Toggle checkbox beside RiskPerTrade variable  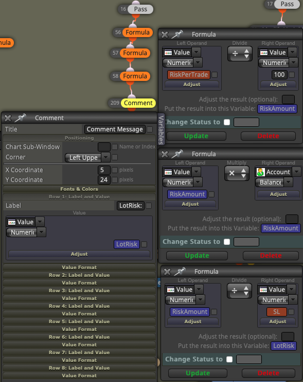tap(215, 75)
